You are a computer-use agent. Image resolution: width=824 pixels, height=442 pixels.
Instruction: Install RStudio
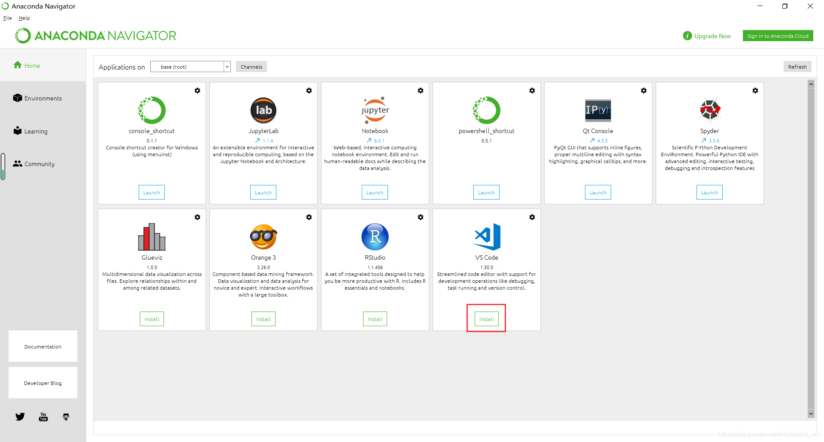click(375, 319)
